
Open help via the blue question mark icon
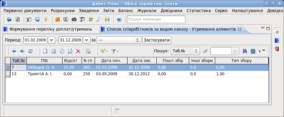coord(119,19)
